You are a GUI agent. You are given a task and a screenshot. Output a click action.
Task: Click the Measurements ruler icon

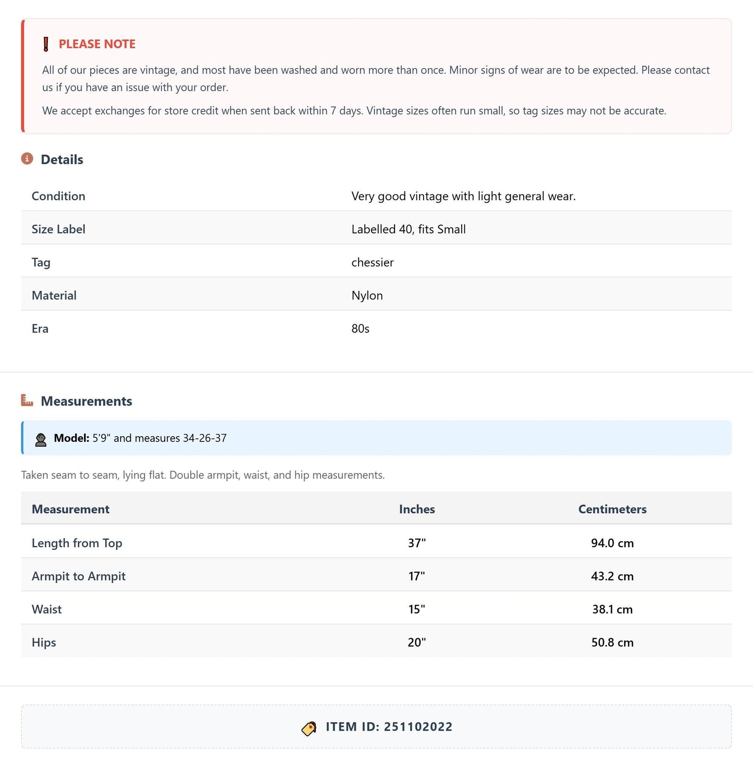click(x=27, y=400)
